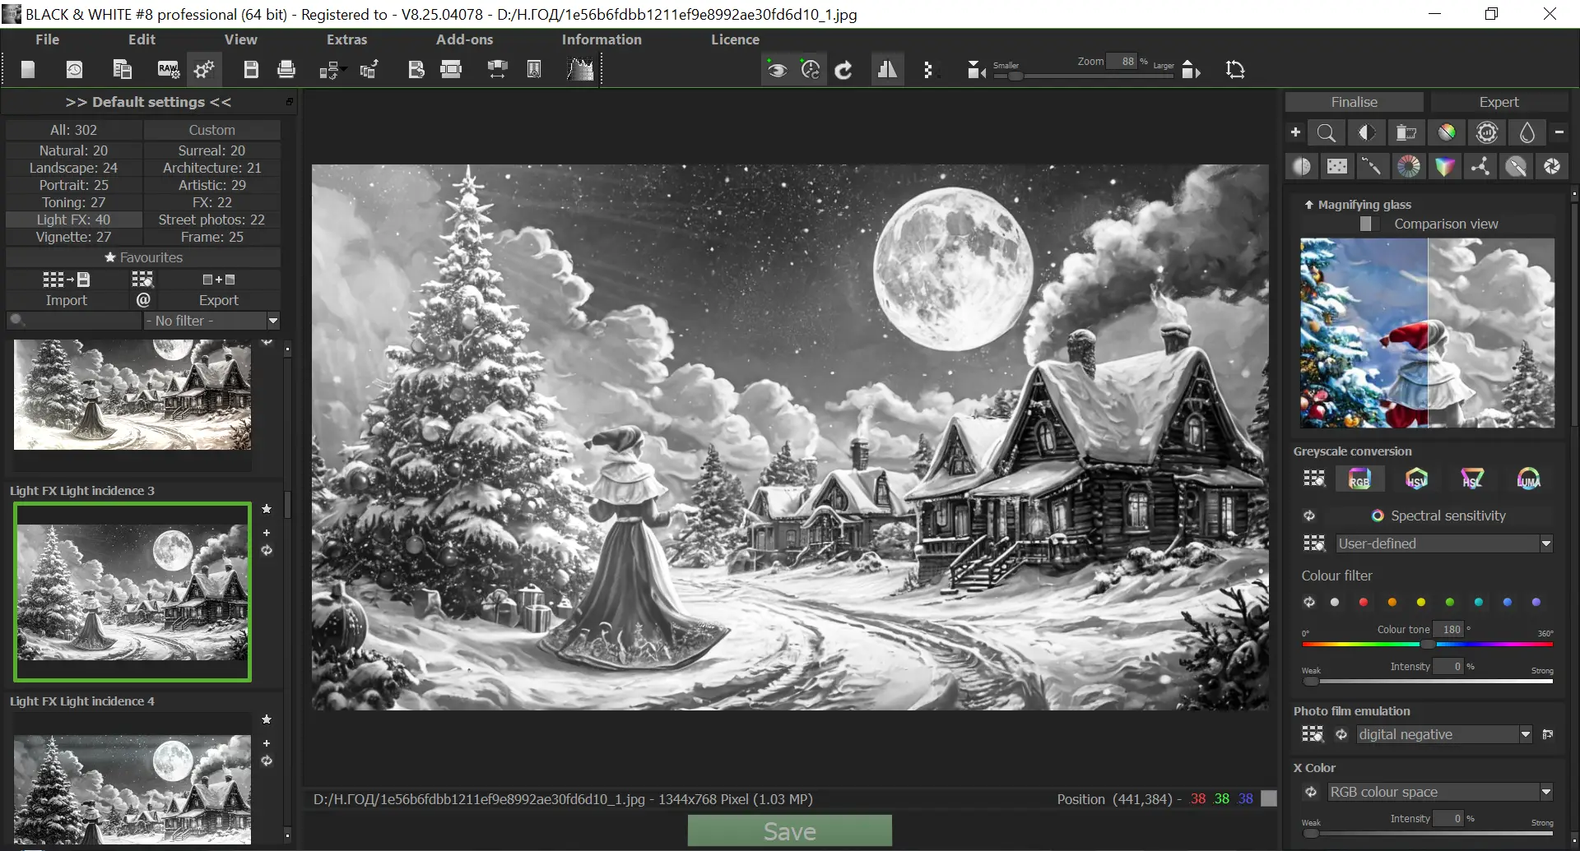1580x851 pixels.
Task: Select the HSV greyscale conversion mode
Action: 1416,479
